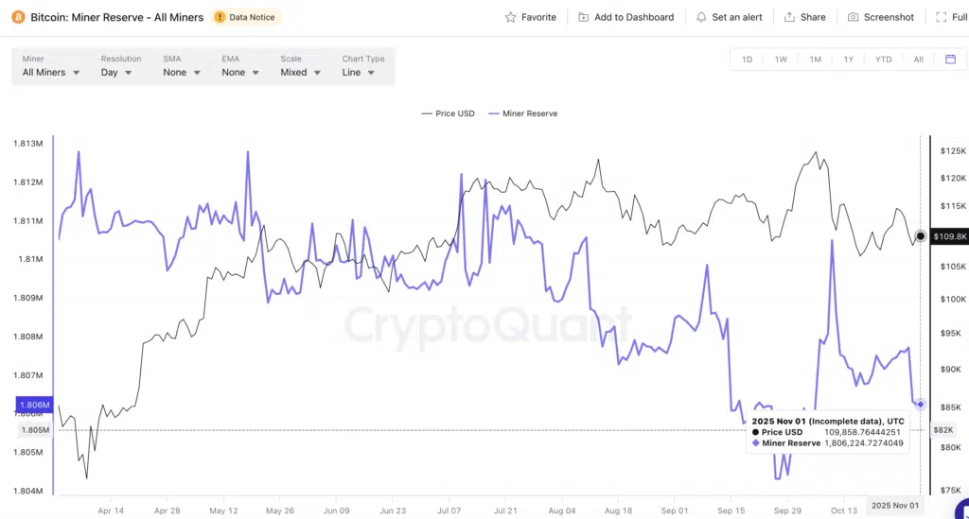Select the All time range button
This screenshot has width=969, height=519.
pyautogui.click(x=918, y=60)
